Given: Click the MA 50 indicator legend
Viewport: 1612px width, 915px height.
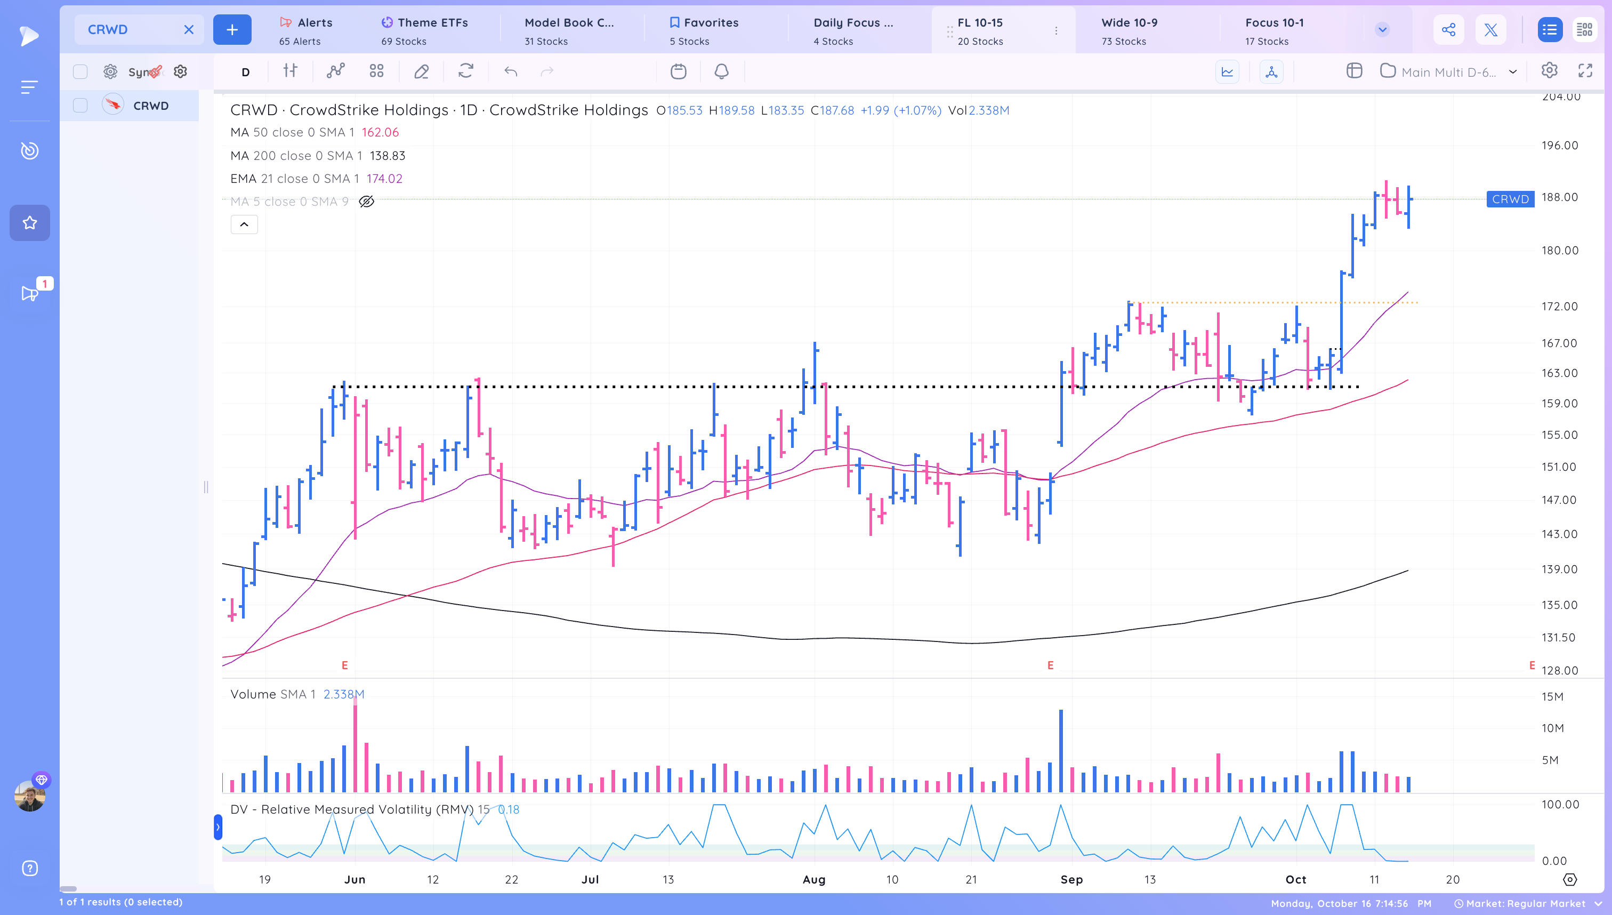Looking at the screenshot, I should pos(314,133).
